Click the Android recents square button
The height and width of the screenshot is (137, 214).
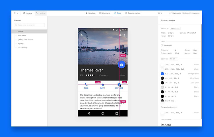point(117,113)
